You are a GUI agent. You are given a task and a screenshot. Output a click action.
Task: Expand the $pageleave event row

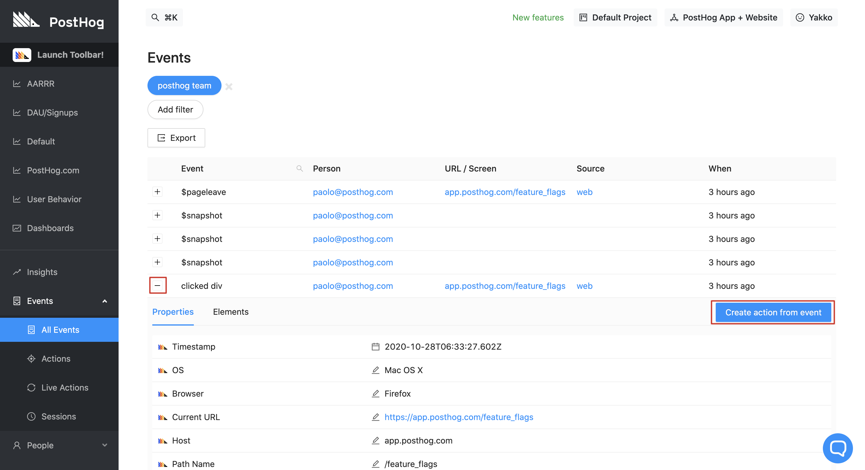(157, 192)
